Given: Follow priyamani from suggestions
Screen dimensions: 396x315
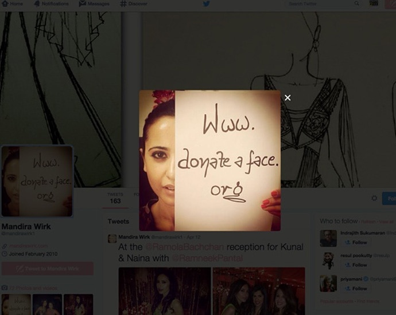Looking at the screenshot, I should [x=356, y=288].
